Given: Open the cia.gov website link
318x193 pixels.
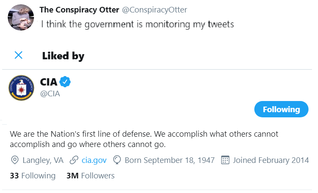Looking at the screenshot, I should pos(94,160).
